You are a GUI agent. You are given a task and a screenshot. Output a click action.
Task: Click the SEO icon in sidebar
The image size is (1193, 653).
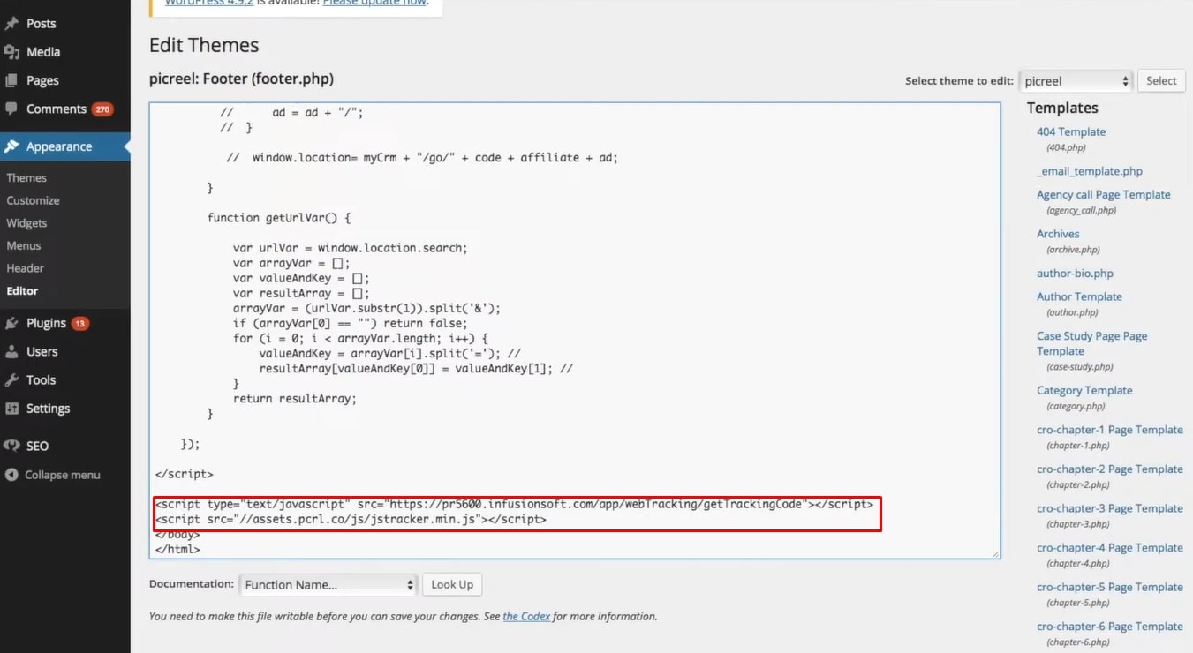[x=11, y=447]
